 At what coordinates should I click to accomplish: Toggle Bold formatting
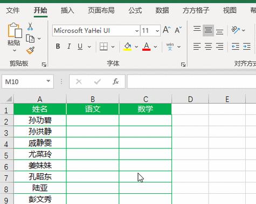tap(58, 46)
